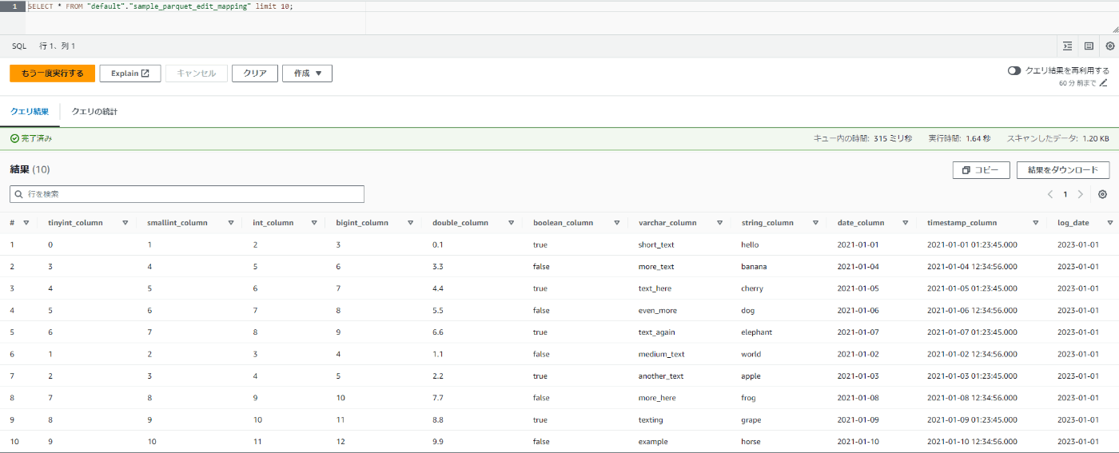This screenshot has height=453, width=1119.
Task: Go to previous results page arrow
Action: click(x=1050, y=194)
